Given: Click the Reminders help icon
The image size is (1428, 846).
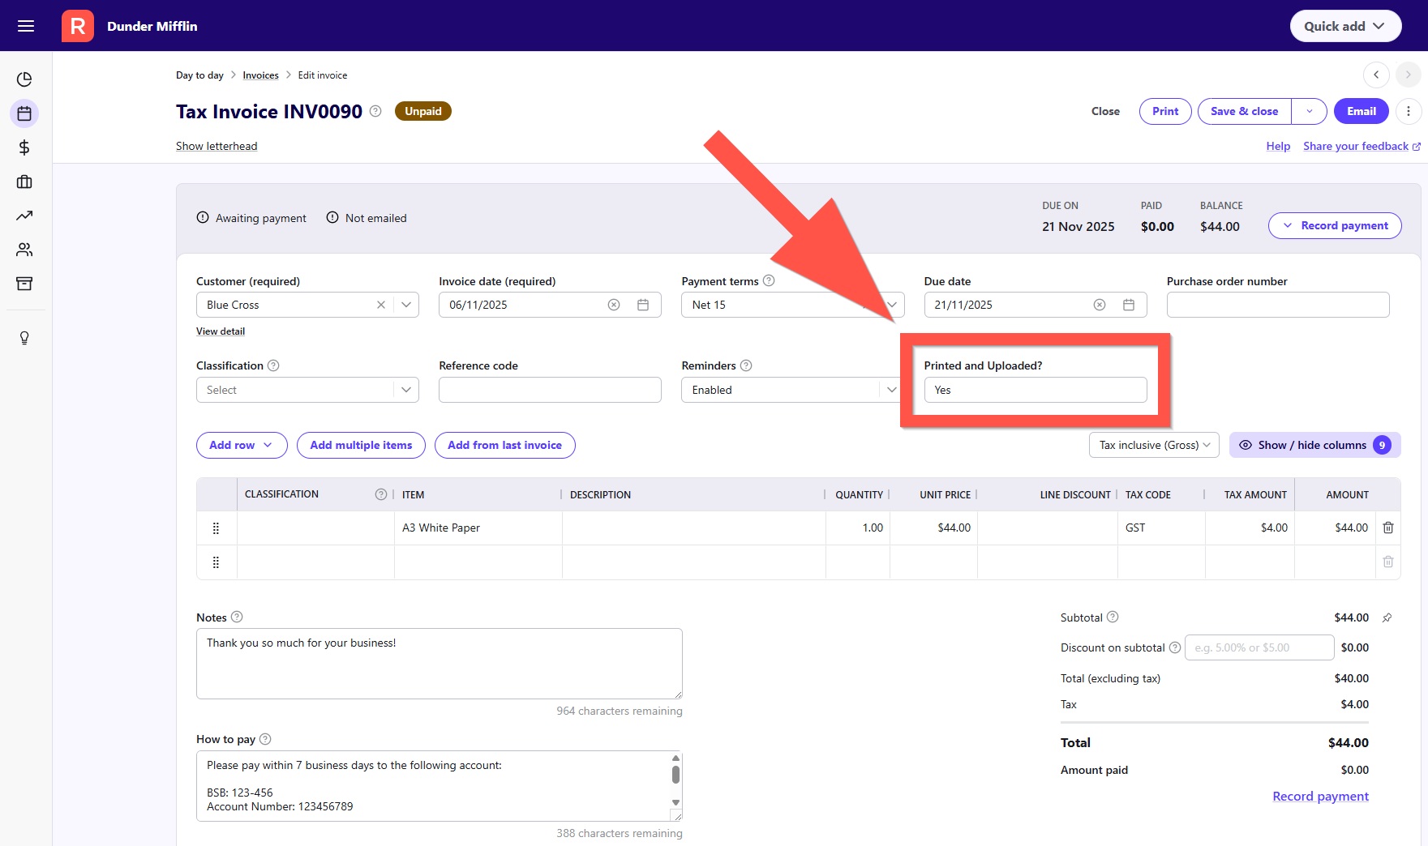Looking at the screenshot, I should (746, 365).
